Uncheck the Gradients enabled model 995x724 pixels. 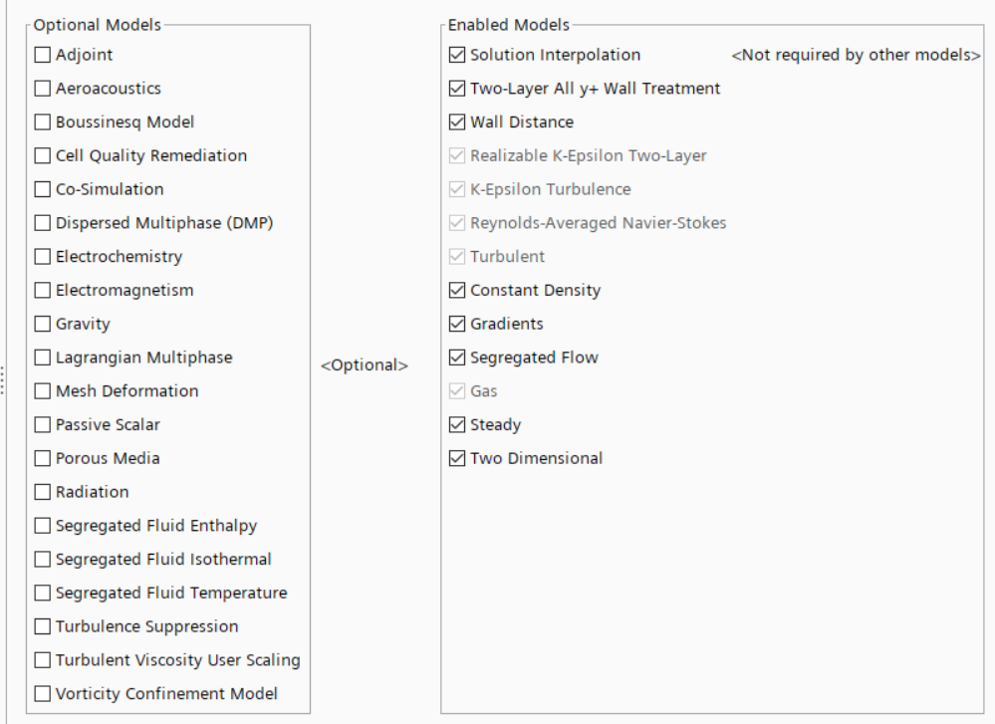point(457,325)
